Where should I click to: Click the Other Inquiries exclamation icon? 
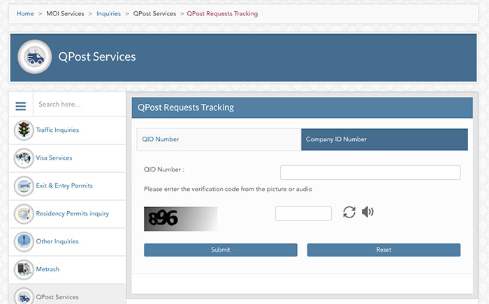tap(24, 241)
